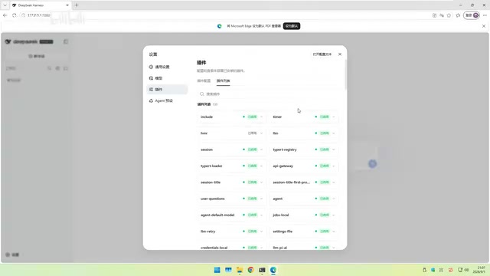490x276 pixels.
Task: Open the Edge three-dots menu
Action: tap(485, 15)
